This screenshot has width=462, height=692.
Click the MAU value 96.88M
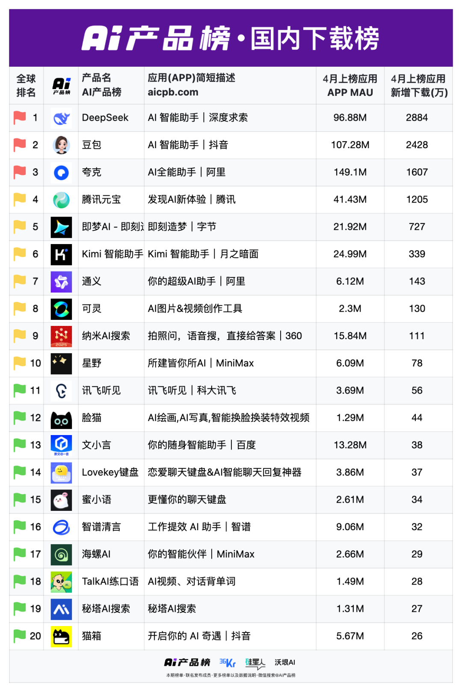350,118
